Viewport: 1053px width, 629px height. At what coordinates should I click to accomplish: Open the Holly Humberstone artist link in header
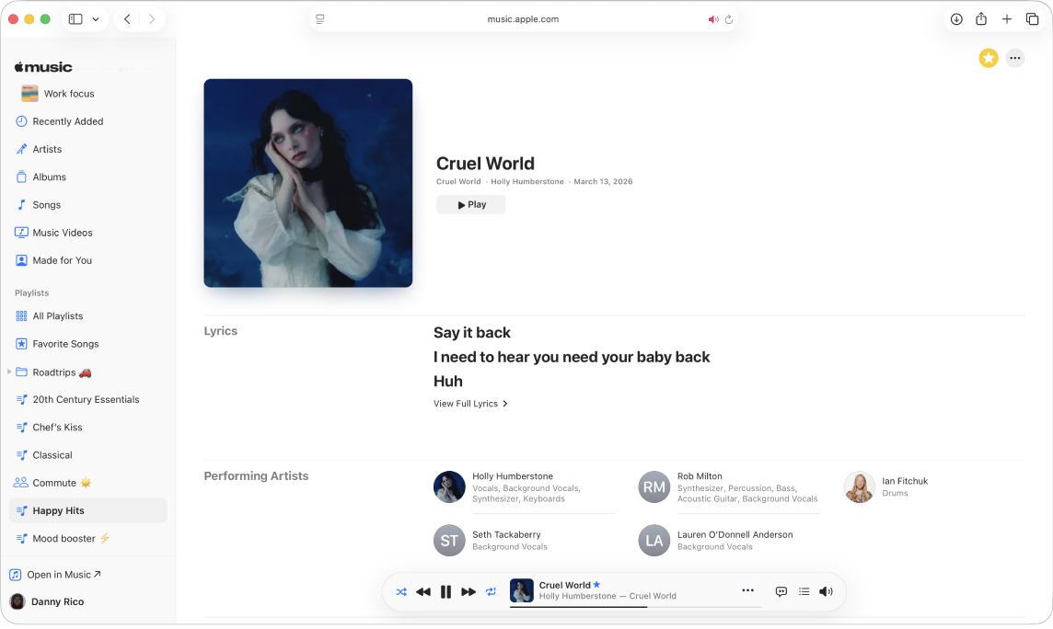tap(527, 182)
